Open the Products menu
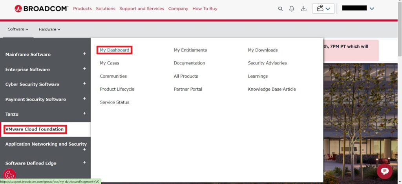402x184 pixels. click(82, 9)
